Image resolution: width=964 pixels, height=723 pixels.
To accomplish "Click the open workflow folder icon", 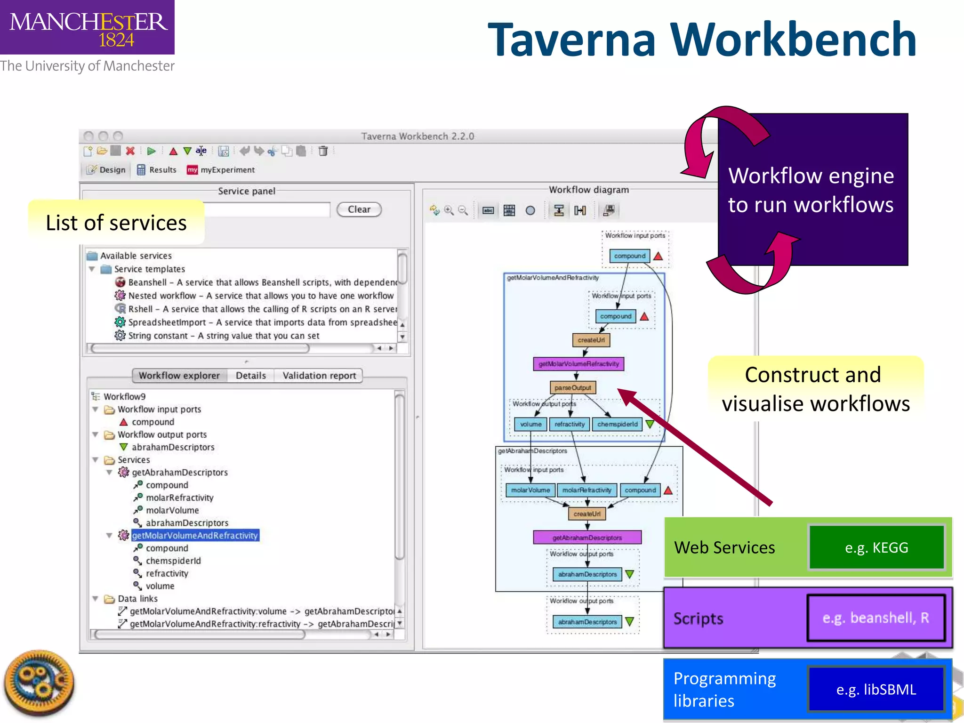I will (x=102, y=151).
